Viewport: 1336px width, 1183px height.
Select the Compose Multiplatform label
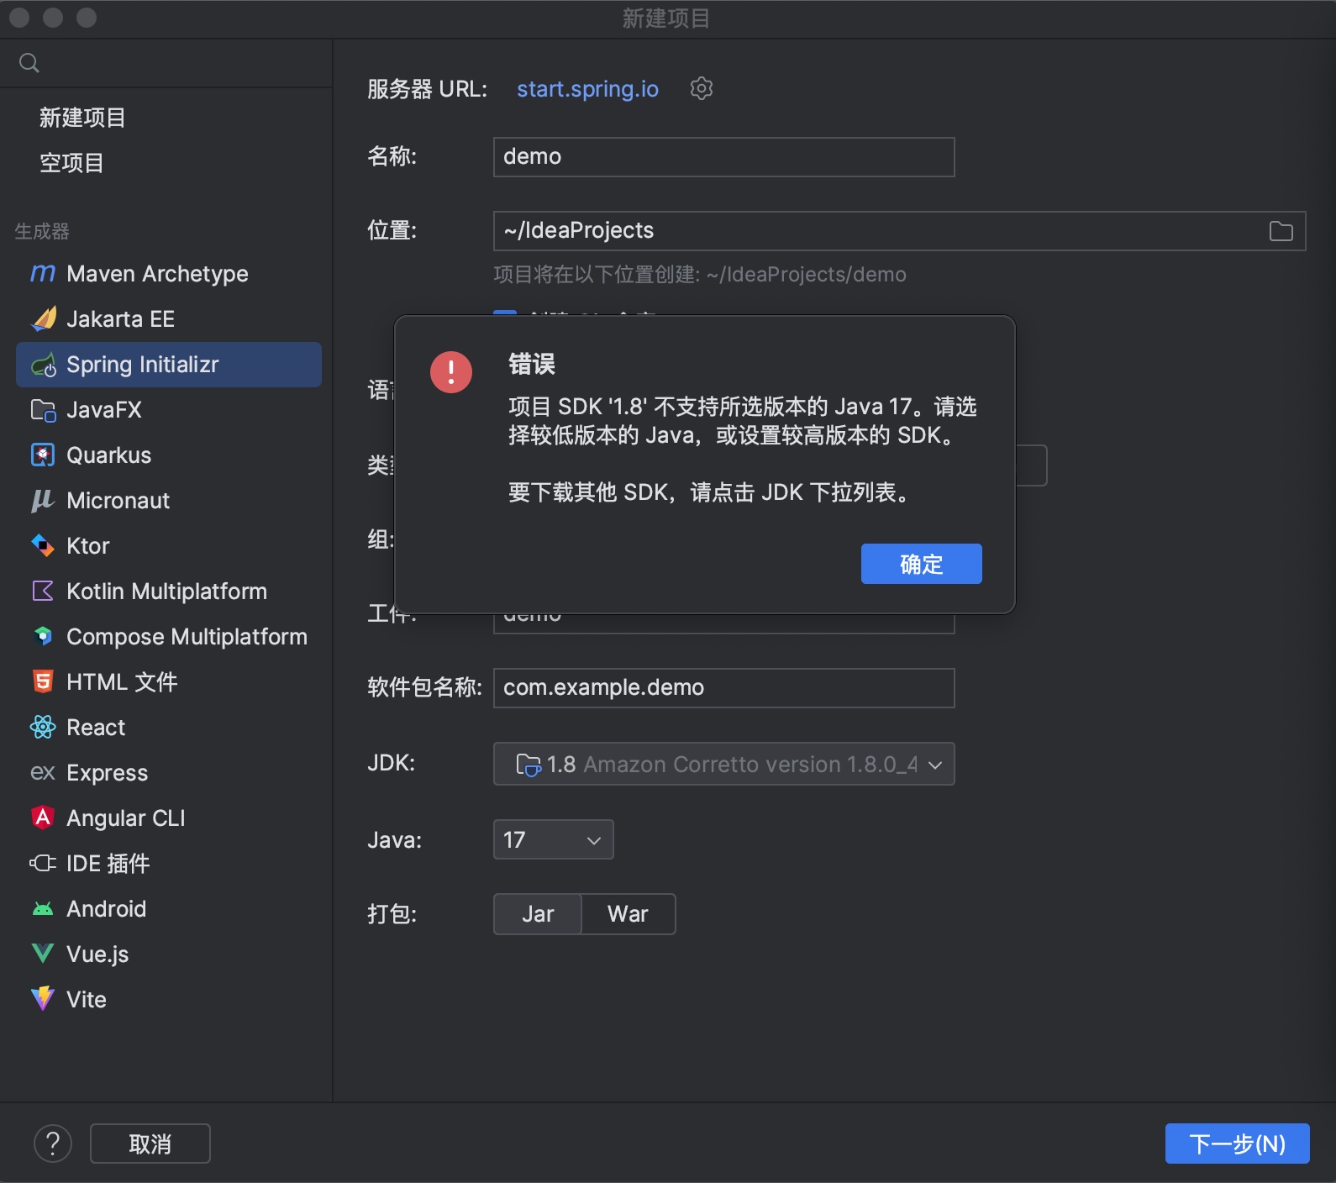coord(187,637)
